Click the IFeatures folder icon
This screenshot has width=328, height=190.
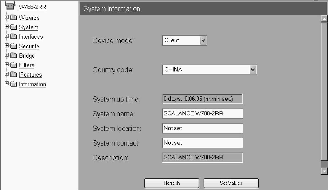13,75
